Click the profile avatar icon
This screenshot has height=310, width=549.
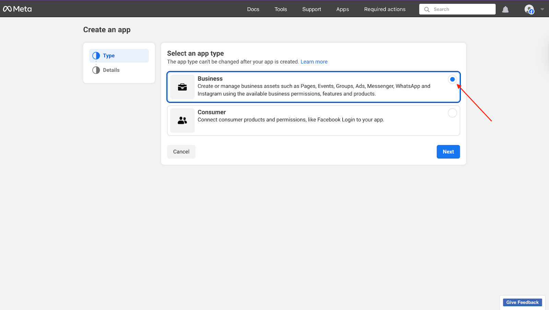[529, 9]
